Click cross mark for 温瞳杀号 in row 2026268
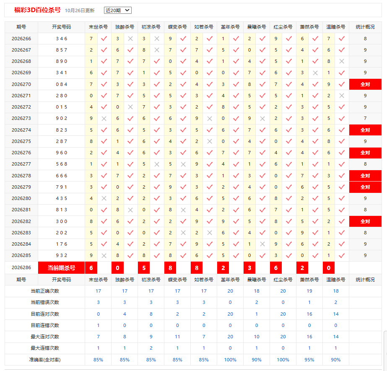This screenshot has height=371, width=387. click(342, 62)
